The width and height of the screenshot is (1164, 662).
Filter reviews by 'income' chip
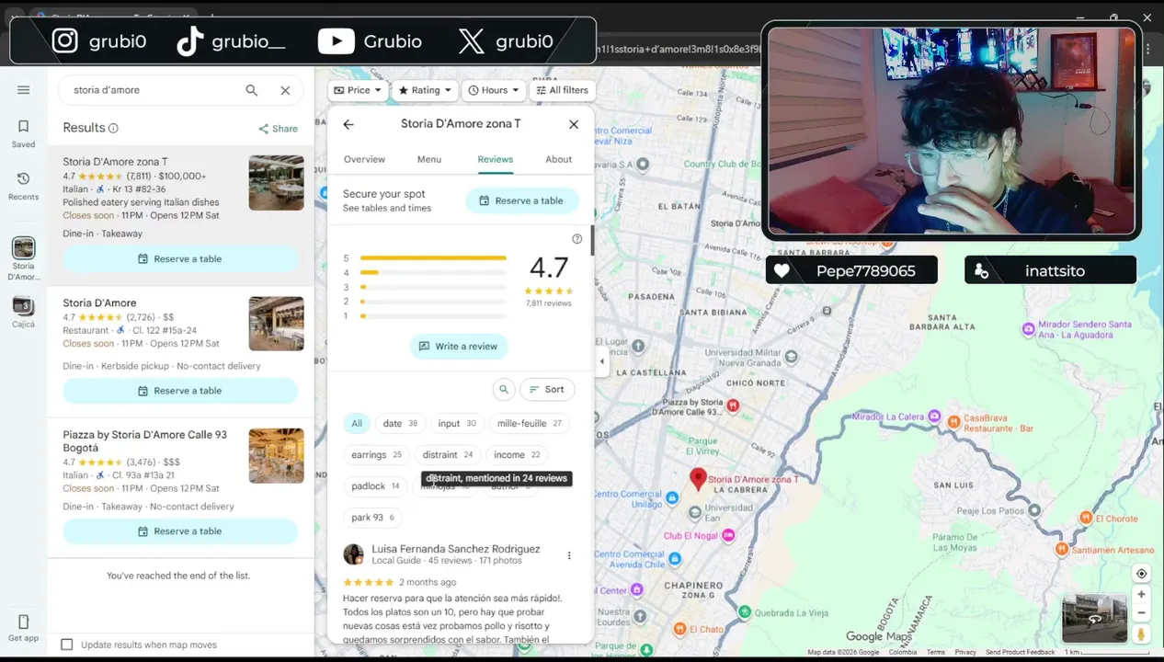coord(517,455)
